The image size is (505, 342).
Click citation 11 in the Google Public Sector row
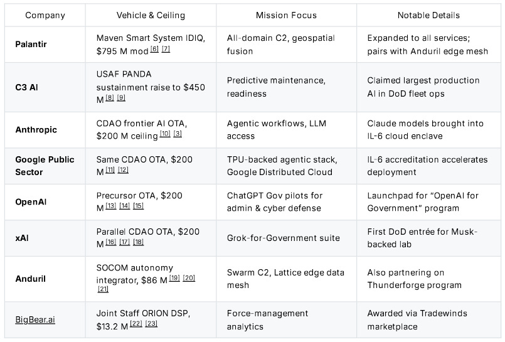click(110, 170)
